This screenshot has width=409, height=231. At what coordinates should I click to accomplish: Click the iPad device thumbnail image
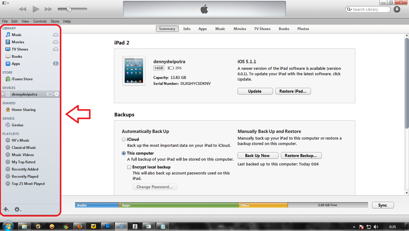[134, 71]
